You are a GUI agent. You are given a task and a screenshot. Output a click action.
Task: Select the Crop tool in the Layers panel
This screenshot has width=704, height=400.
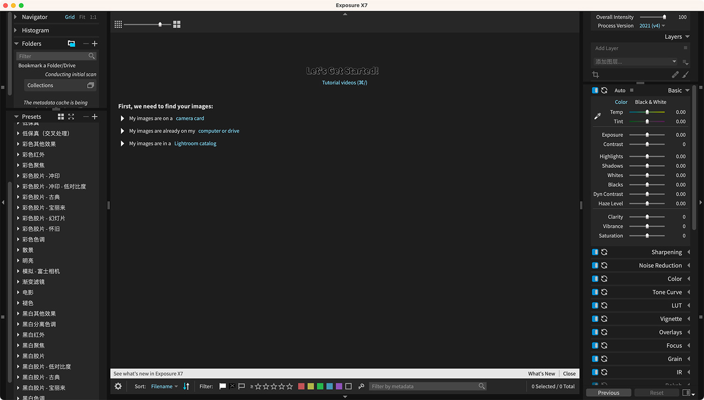595,75
